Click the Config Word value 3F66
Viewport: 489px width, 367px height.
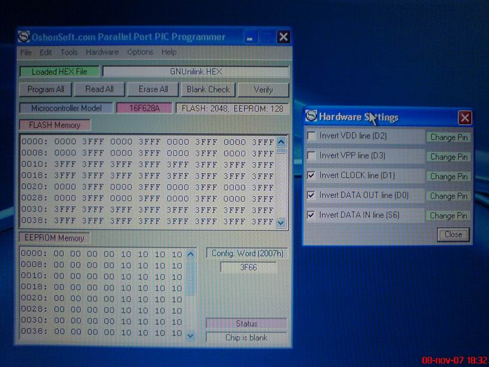249,267
